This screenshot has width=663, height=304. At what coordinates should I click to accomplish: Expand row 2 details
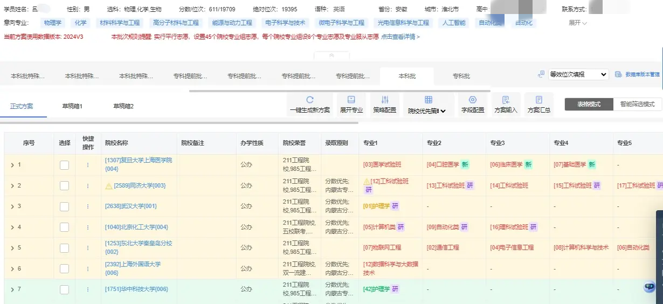click(x=12, y=185)
